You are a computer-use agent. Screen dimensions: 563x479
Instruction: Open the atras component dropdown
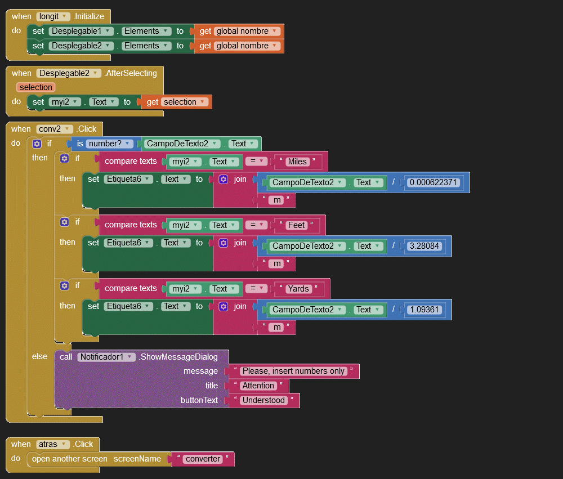click(65, 445)
